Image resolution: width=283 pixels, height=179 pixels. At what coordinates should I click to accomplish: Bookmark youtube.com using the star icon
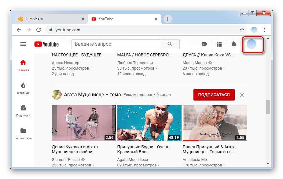coord(242,30)
